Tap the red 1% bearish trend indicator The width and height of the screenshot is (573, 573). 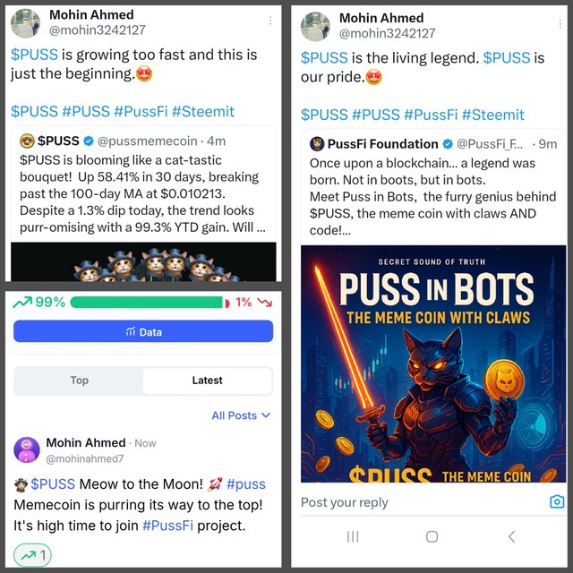pos(253,303)
